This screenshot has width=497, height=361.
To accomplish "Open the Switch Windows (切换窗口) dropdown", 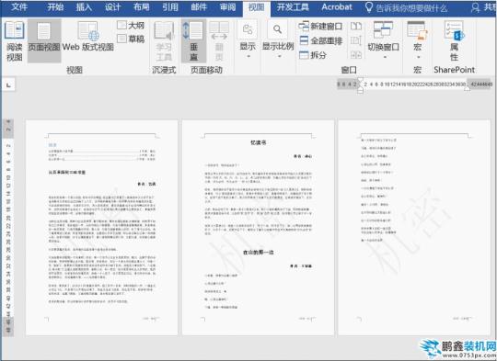I will [383, 39].
